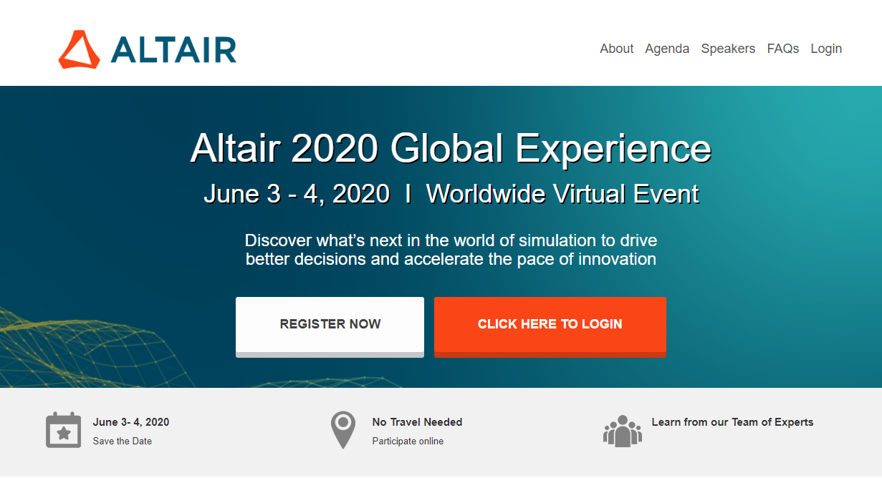Click the Participate online caption

click(x=409, y=441)
